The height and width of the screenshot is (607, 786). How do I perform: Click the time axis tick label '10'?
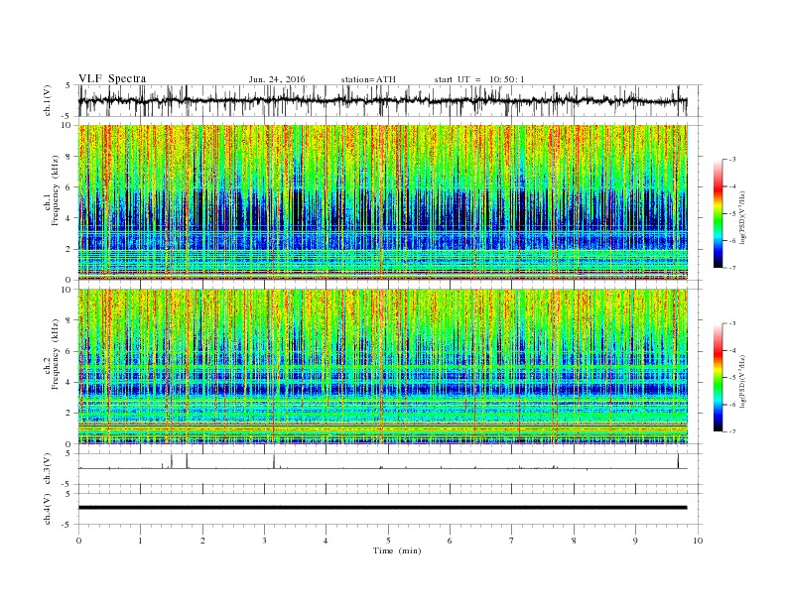[x=698, y=541]
